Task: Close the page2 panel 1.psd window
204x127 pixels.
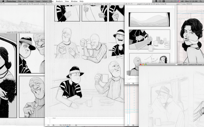Action: (141, 65)
